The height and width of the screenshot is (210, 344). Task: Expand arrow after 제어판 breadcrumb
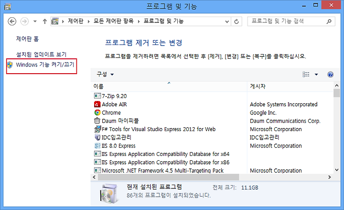click(89, 22)
